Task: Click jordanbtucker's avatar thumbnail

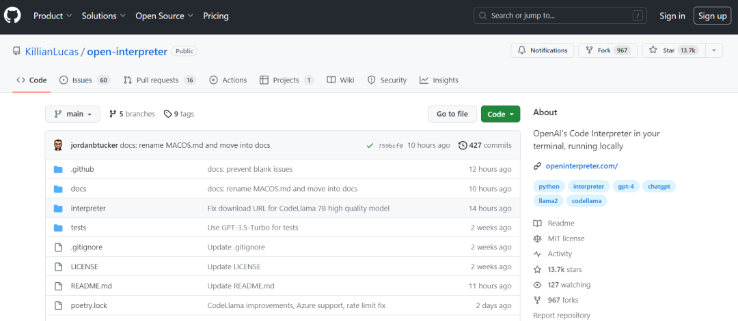Action: click(58, 145)
